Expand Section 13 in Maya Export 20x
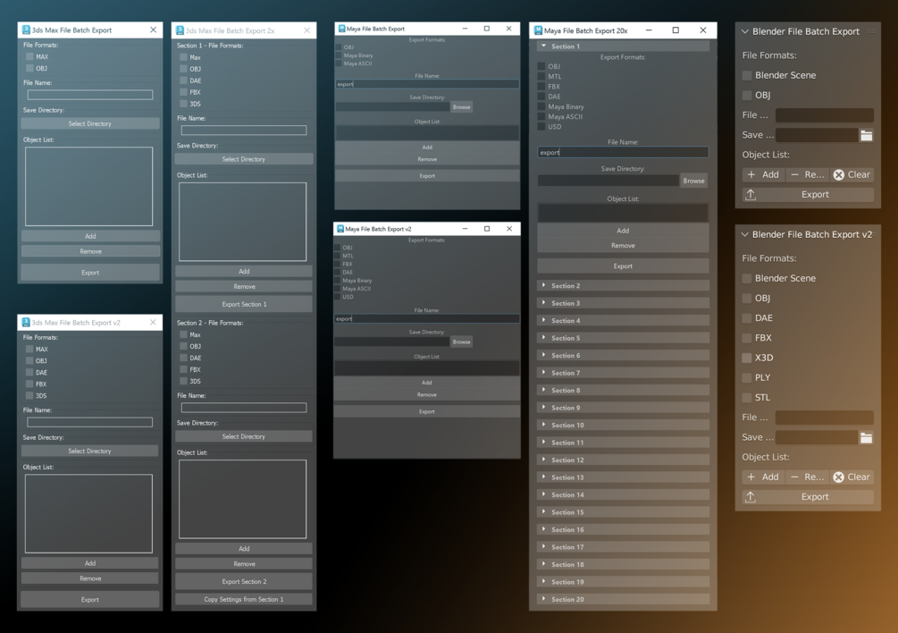This screenshot has height=633, width=898. coord(543,477)
